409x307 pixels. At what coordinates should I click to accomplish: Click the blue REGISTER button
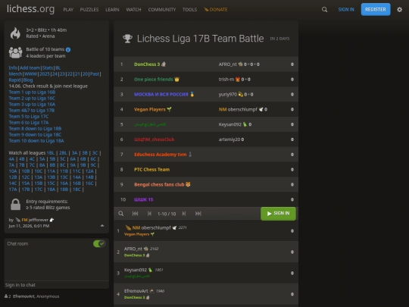coord(376,9)
